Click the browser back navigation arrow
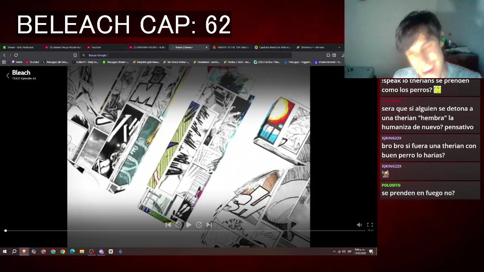Image resolution: width=484 pixels, height=272 pixels. [x=4, y=55]
